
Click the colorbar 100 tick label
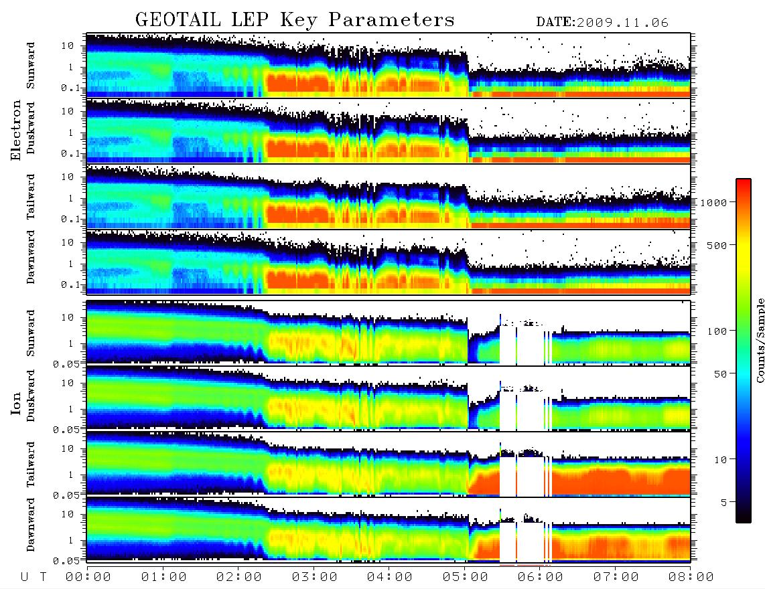click(x=717, y=331)
